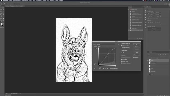This screenshot has height=96, width=170.
Task: Click the background color swatch
Action: tap(3, 25)
